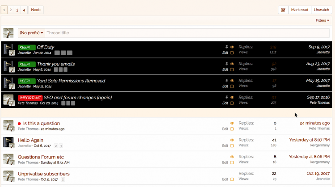
Task: Click the pin icon on SEO and forum changes thread
Action: click(226, 98)
